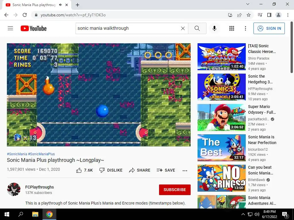
Task: Open bickuribox12 channel name
Action: point(258,150)
